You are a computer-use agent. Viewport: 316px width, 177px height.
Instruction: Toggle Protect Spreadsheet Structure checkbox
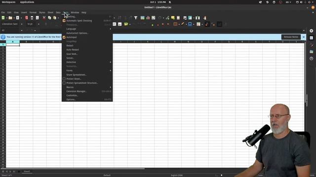click(x=64, y=83)
